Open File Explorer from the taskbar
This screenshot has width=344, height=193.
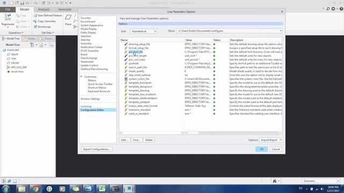(x=21, y=189)
